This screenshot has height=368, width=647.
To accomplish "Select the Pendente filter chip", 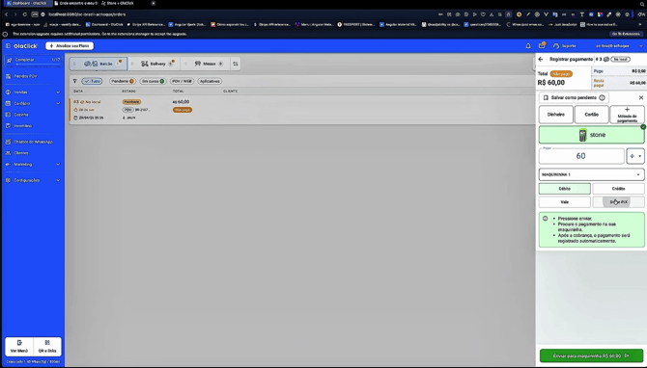I will 122,81.
